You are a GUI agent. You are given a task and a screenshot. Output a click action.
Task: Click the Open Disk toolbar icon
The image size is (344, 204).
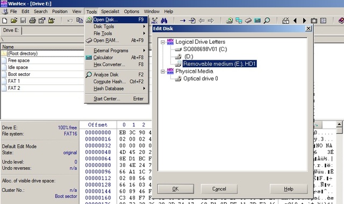pyautogui.click(x=230, y=20)
